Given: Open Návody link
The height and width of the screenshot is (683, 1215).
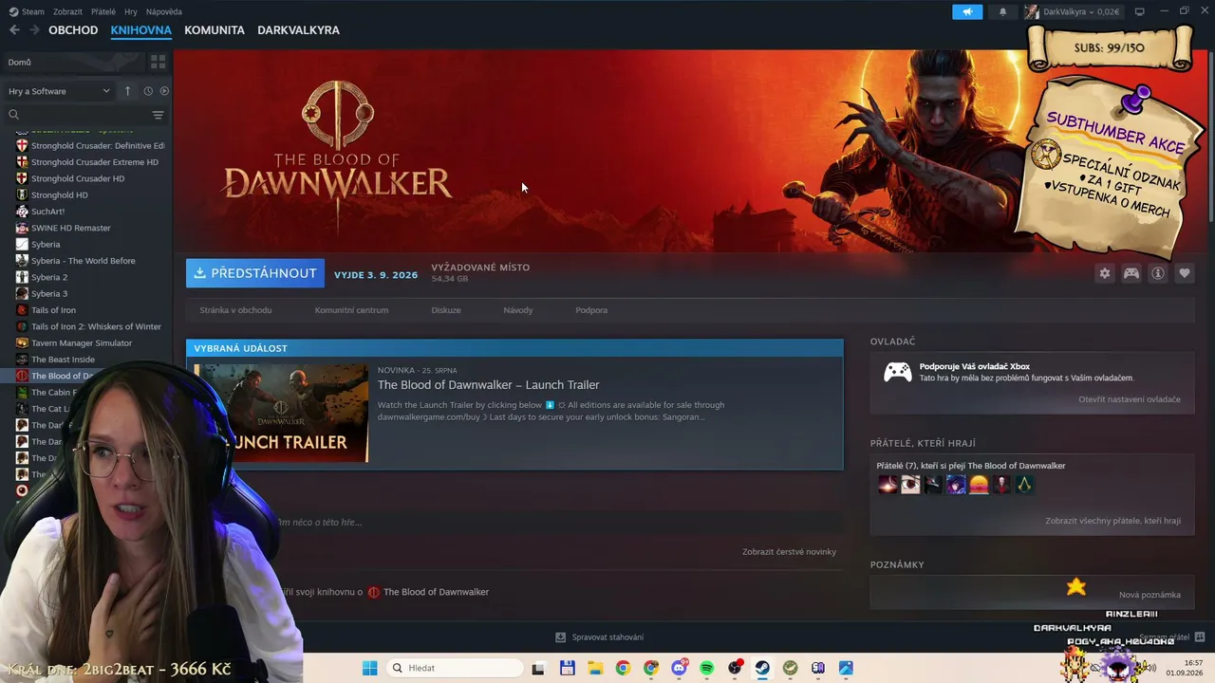Looking at the screenshot, I should (x=518, y=310).
